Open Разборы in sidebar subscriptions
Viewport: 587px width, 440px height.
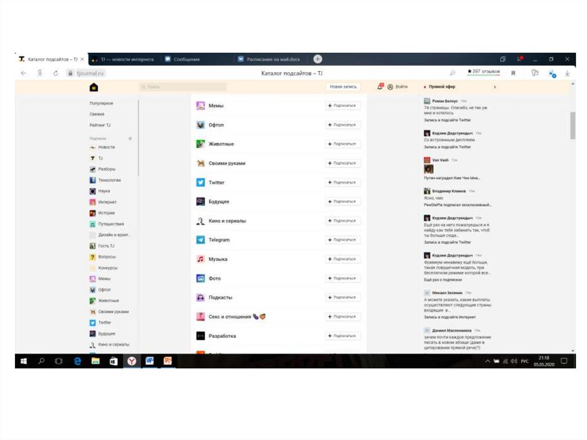[103, 169]
